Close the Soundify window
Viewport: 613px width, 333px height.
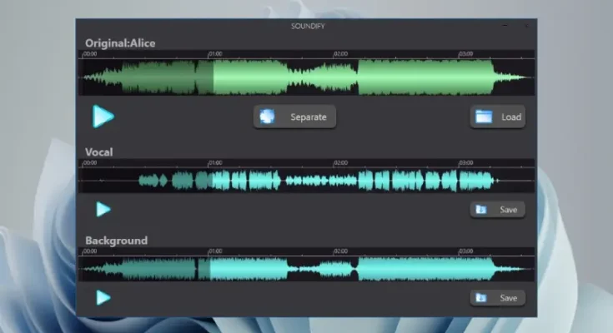click(x=526, y=26)
